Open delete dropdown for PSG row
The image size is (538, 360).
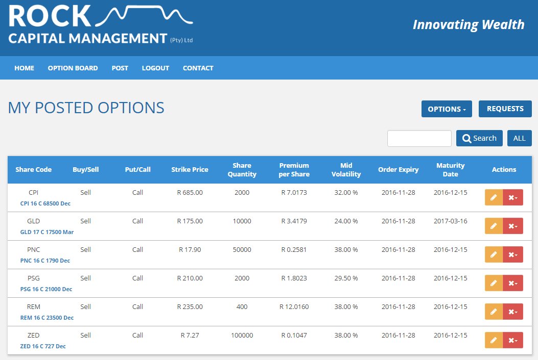(513, 283)
